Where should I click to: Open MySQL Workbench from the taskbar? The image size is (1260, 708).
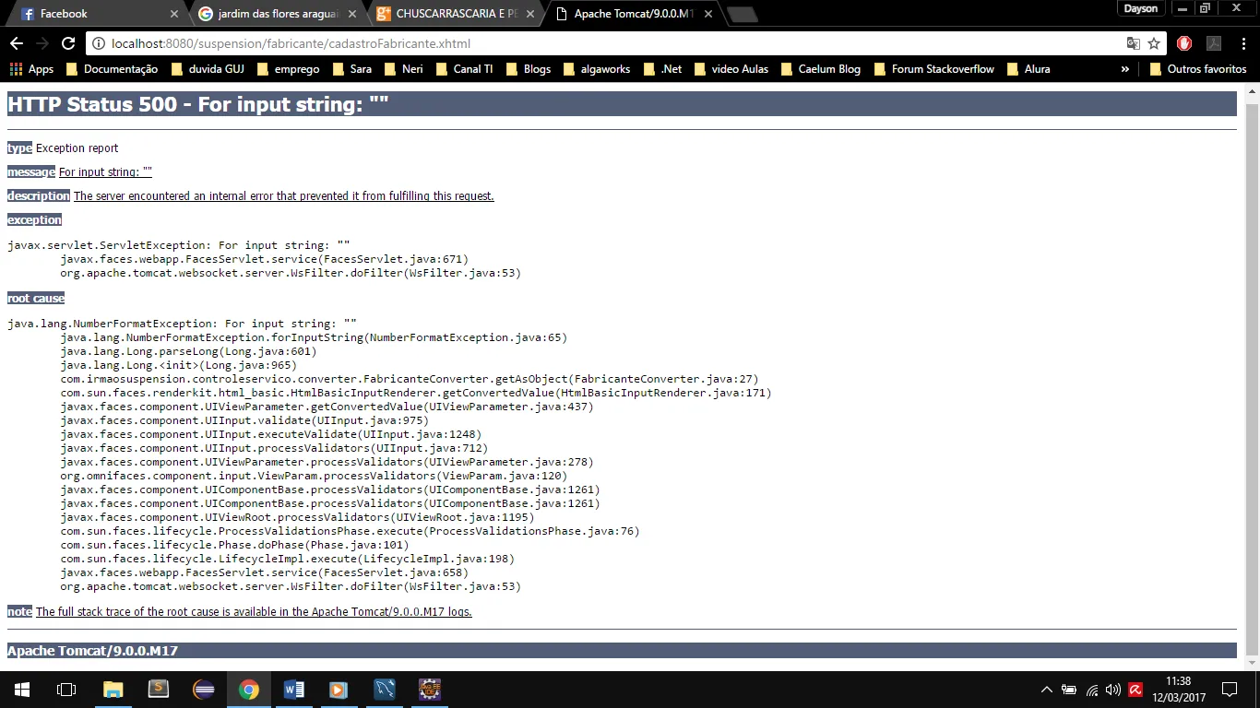[x=385, y=690]
